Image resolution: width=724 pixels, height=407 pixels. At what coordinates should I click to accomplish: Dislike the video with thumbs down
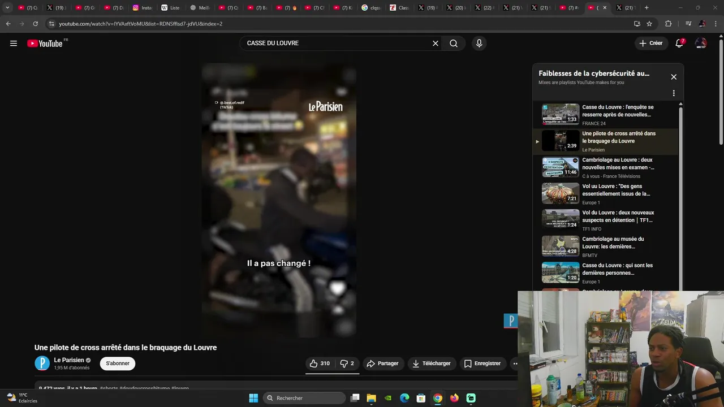347,363
